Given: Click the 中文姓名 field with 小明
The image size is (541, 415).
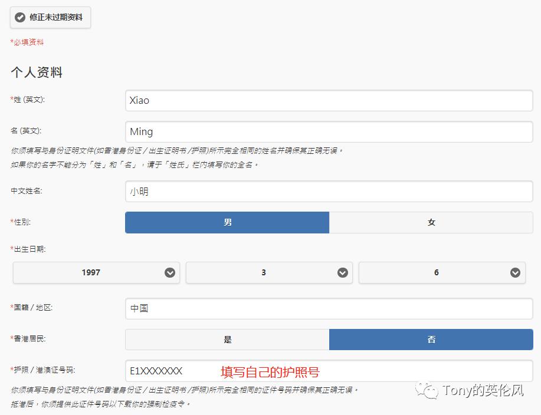Looking at the screenshot, I should pos(329,192).
